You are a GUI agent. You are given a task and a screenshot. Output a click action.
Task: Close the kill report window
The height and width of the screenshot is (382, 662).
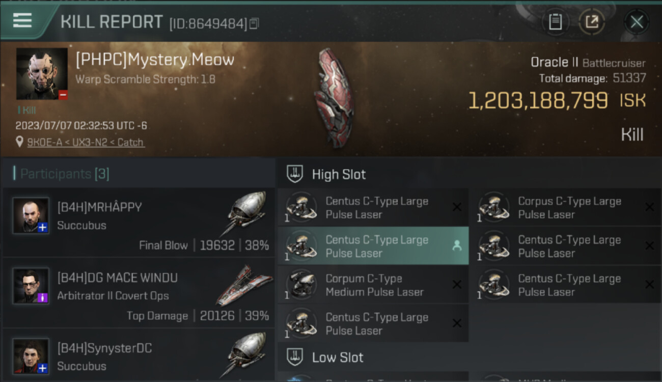coord(637,22)
